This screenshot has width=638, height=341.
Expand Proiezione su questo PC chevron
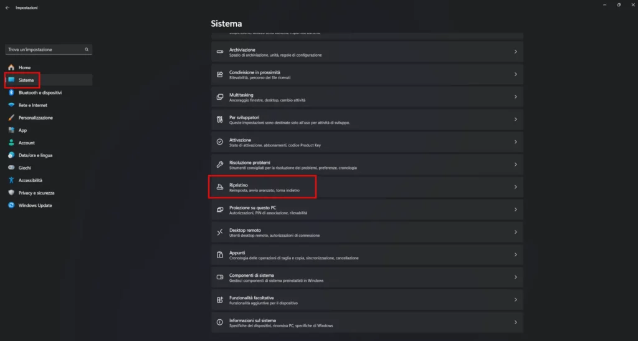515,209
